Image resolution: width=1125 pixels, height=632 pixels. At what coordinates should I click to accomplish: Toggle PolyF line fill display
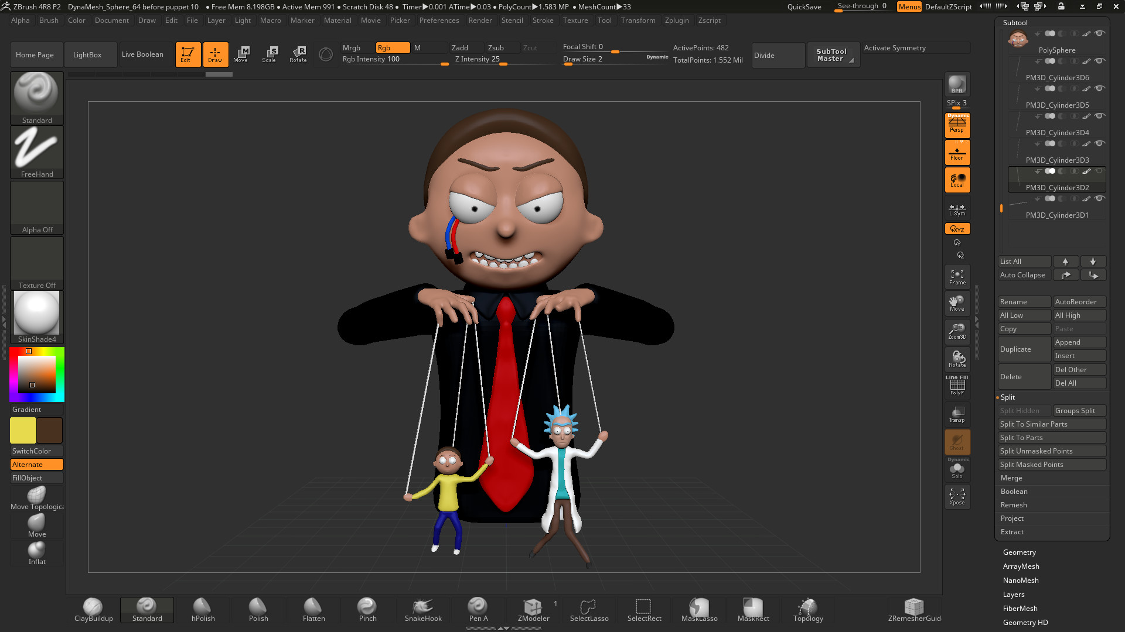[x=957, y=386]
